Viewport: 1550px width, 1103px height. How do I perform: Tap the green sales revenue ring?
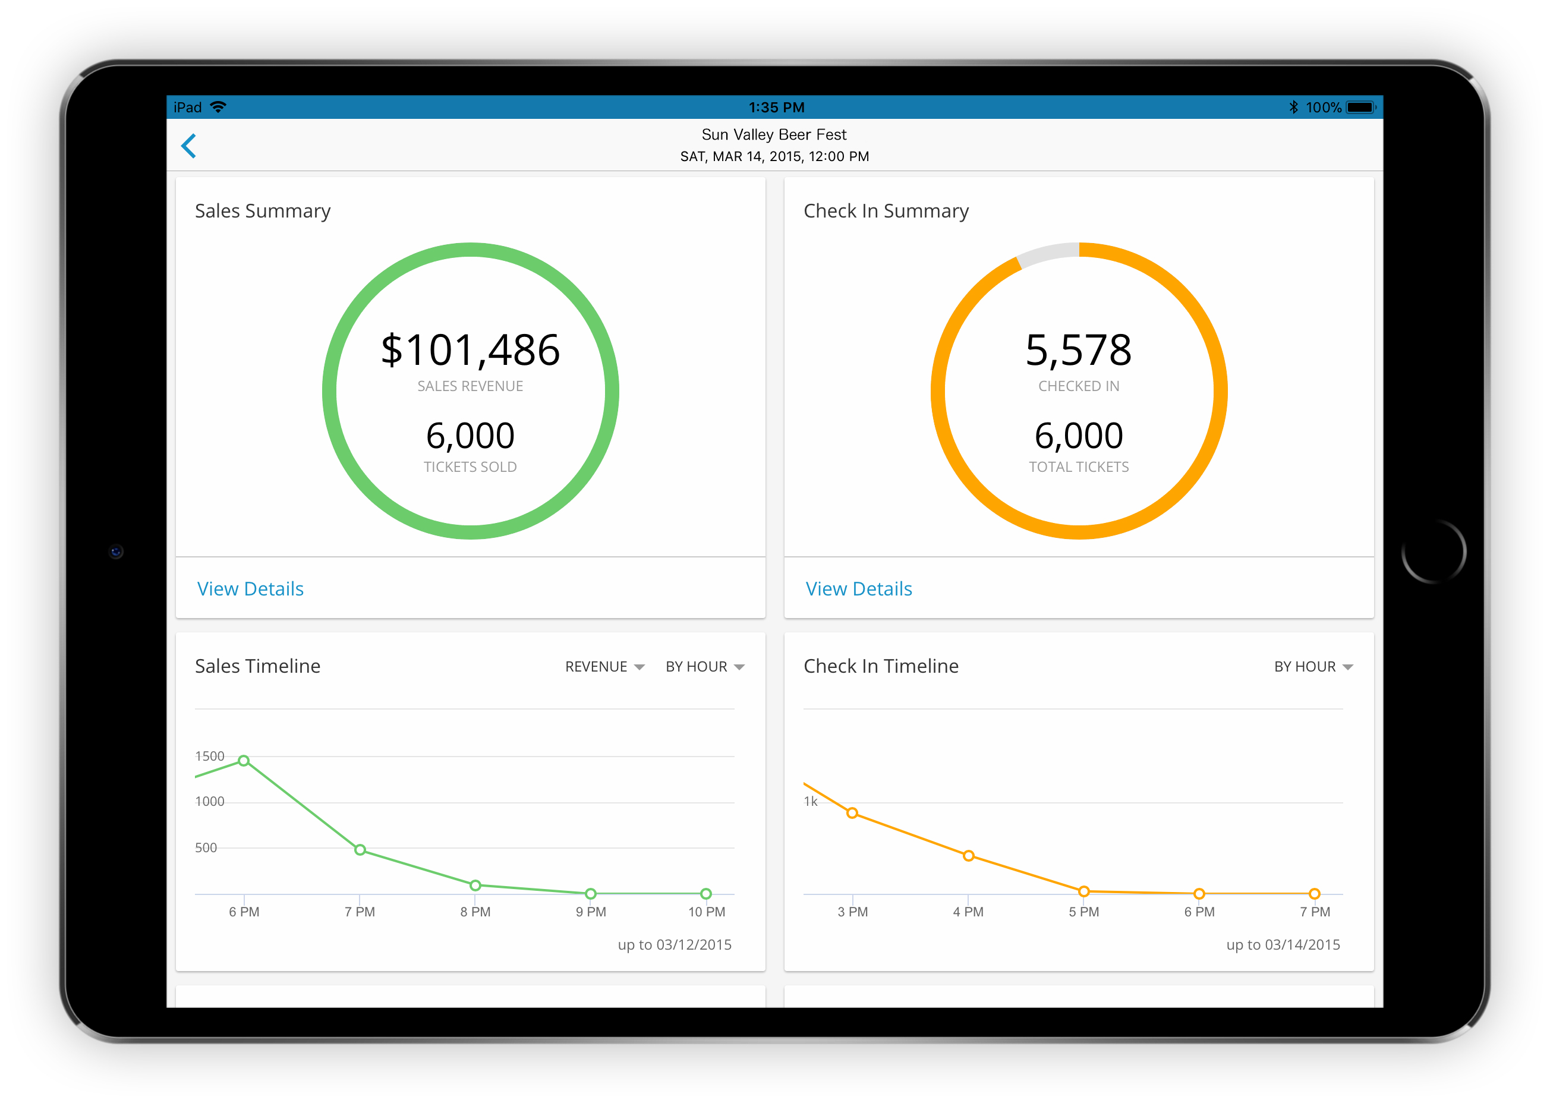[x=329, y=390]
